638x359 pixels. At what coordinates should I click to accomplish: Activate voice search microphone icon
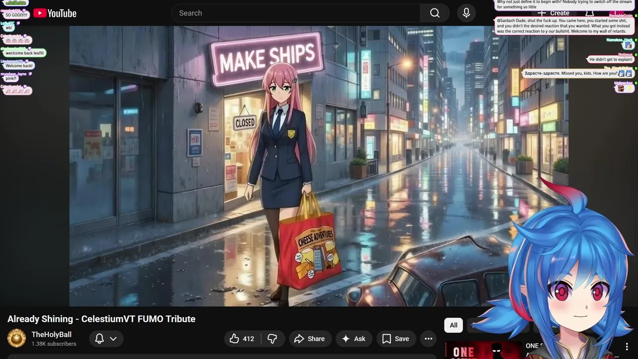click(466, 13)
